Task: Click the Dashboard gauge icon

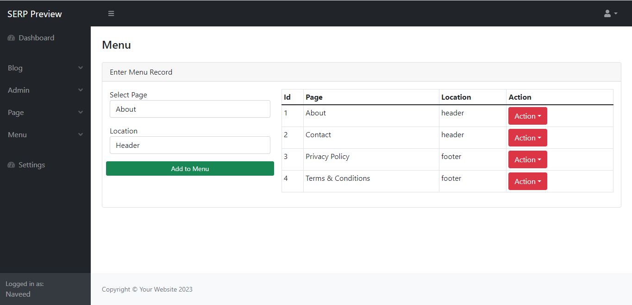Action: pos(11,38)
